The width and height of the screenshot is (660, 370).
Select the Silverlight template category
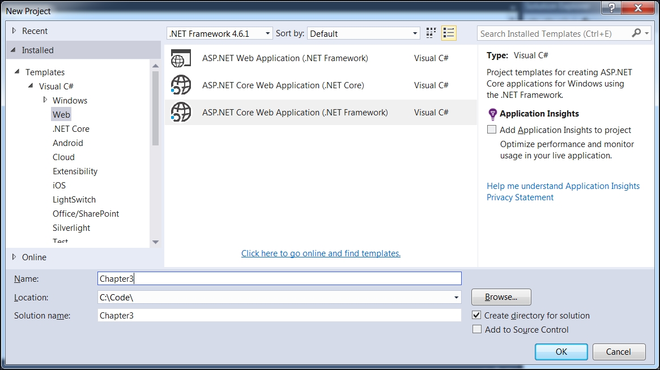(71, 228)
